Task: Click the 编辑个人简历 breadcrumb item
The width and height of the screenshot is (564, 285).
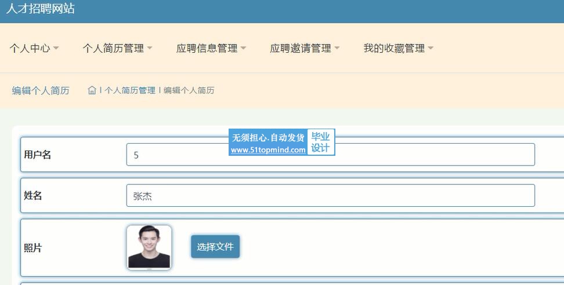Action: [x=189, y=90]
